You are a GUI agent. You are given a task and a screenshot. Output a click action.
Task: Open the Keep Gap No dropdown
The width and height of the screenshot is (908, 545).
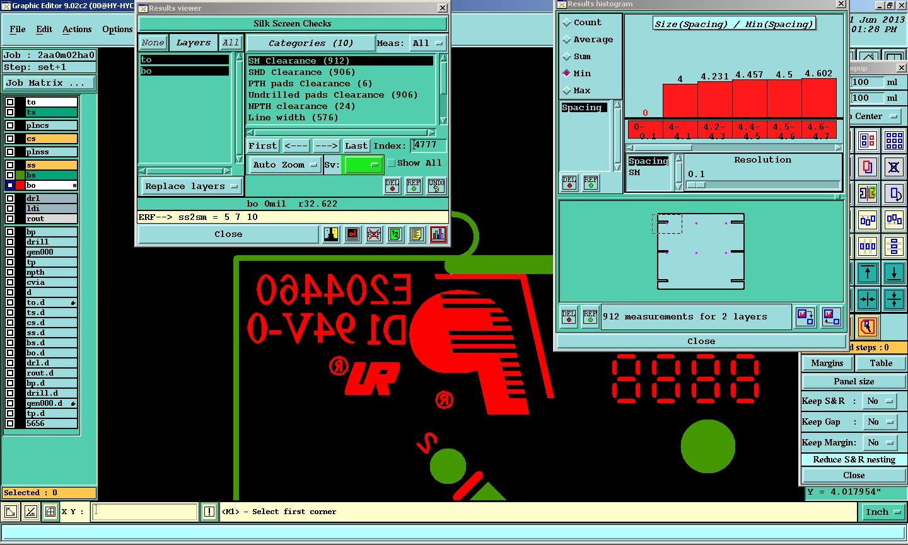tap(880, 422)
